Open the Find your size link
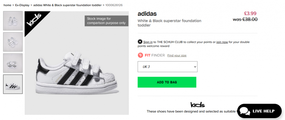The image size is (285, 120). point(177,55)
